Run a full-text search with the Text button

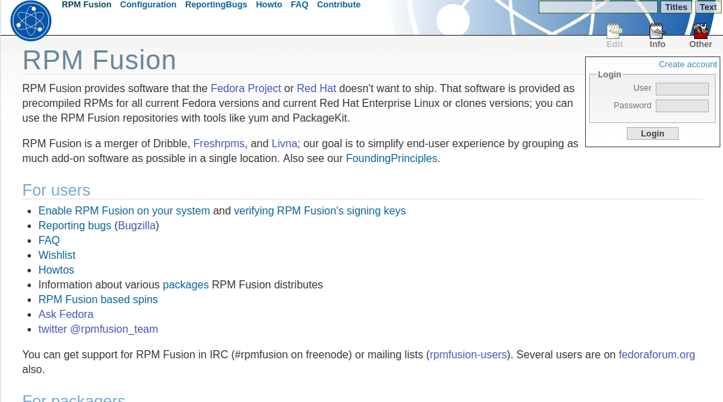click(x=708, y=7)
